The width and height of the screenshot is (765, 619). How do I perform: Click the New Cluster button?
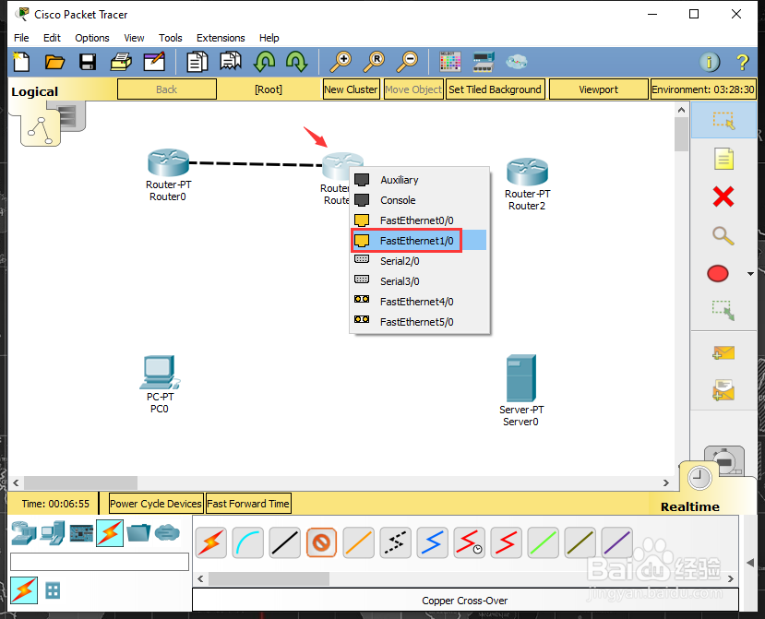click(351, 89)
